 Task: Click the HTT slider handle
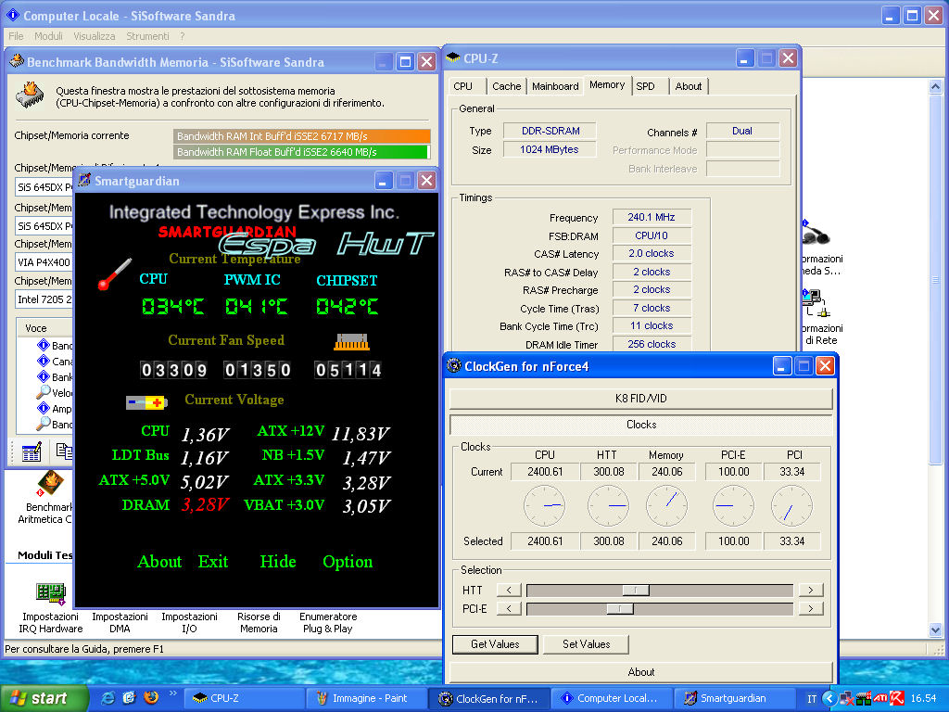tap(636, 590)
